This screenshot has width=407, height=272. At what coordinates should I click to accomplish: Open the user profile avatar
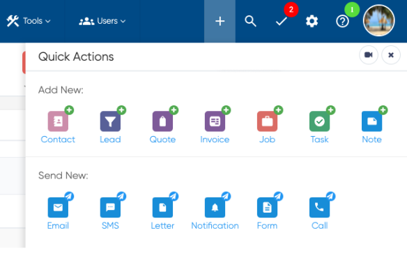pyautogui.click(x=379, y=20)
